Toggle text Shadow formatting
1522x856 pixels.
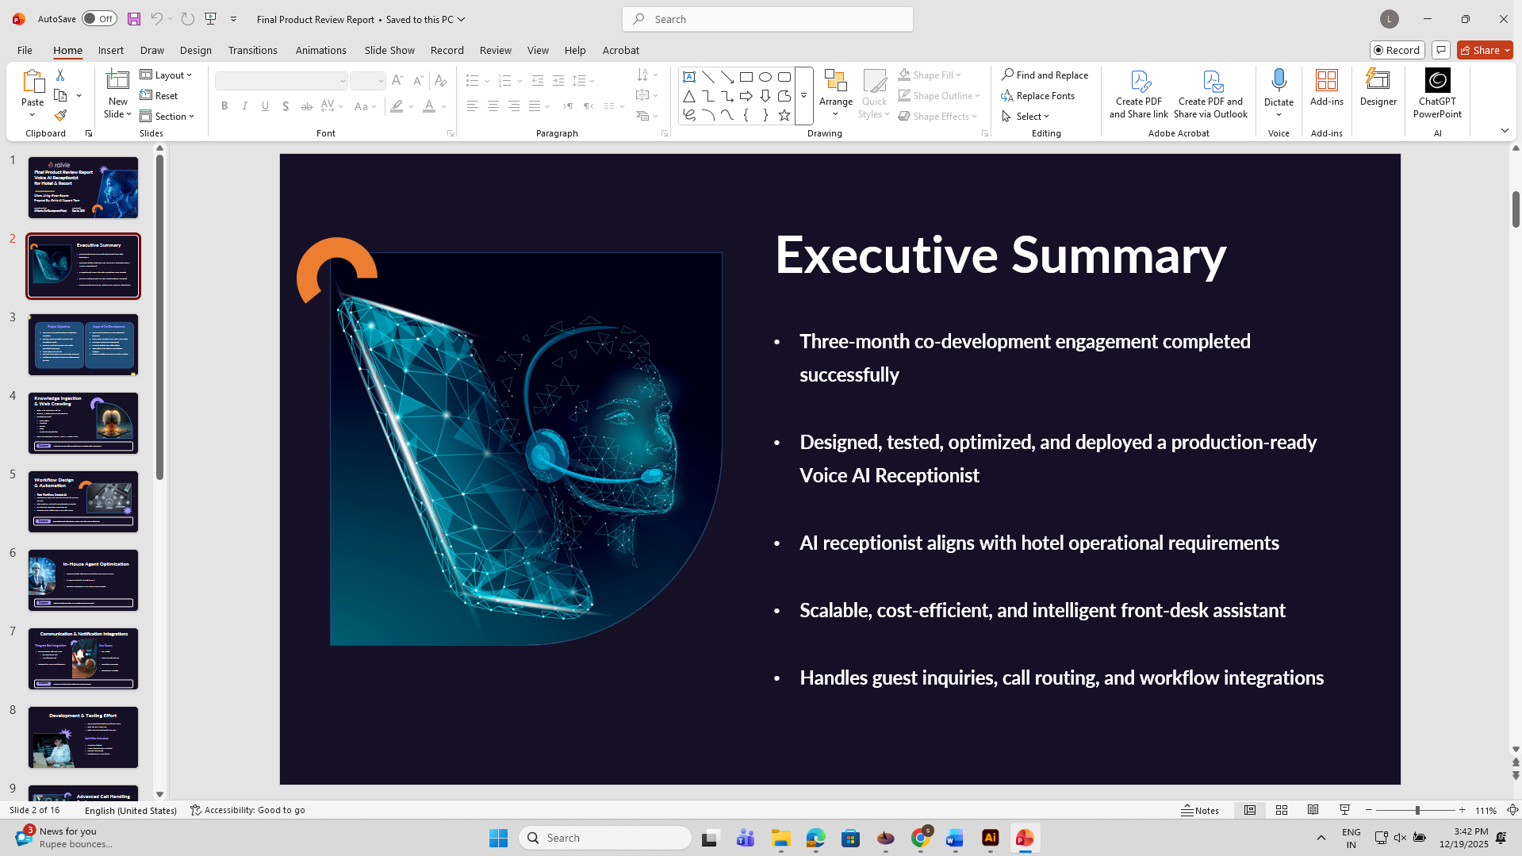pos(286,106)
